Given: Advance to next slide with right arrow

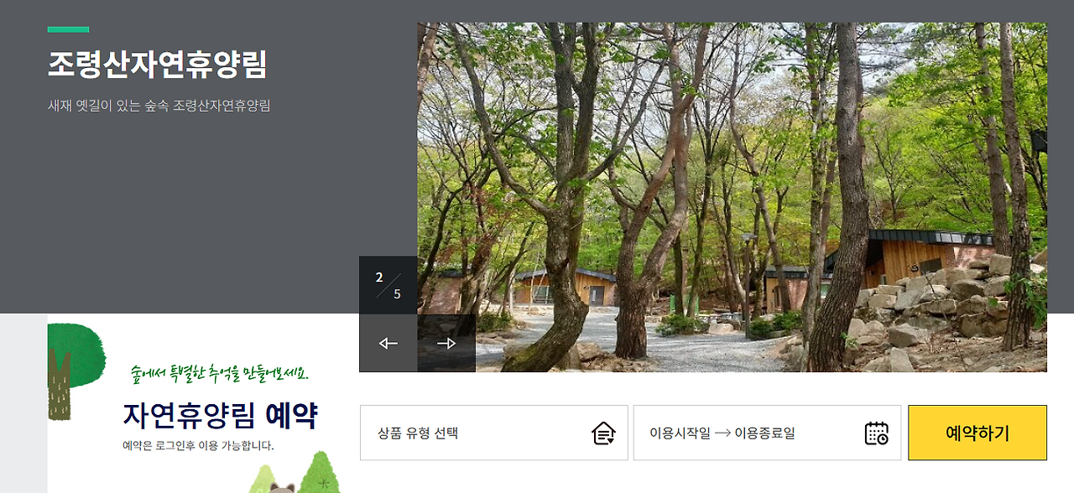Looking at the screenshot, I should click(446, 343).
